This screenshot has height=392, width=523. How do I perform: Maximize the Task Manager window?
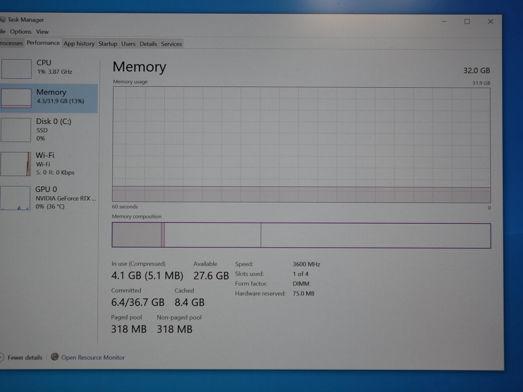[467, 21]
